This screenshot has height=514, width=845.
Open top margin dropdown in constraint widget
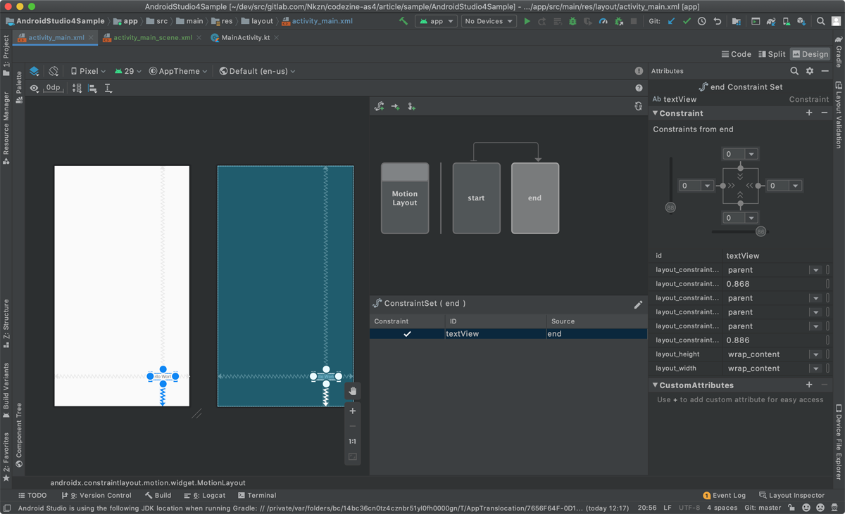pos(751,154)
